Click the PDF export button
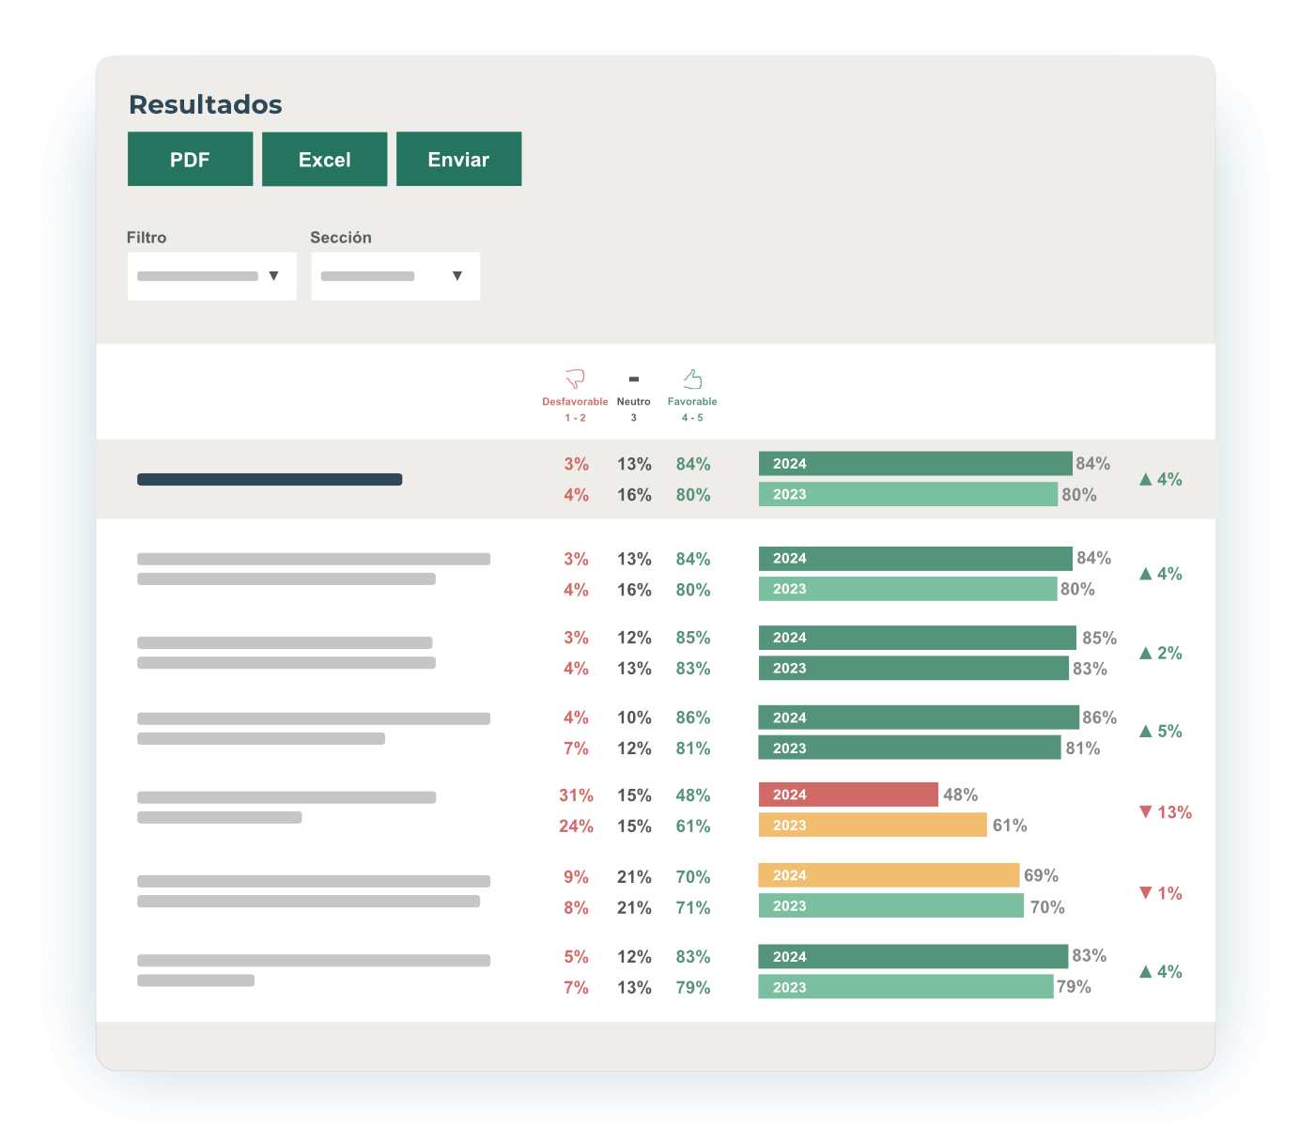This screenshot has height=1127, width=1315. tap(190, 159)
